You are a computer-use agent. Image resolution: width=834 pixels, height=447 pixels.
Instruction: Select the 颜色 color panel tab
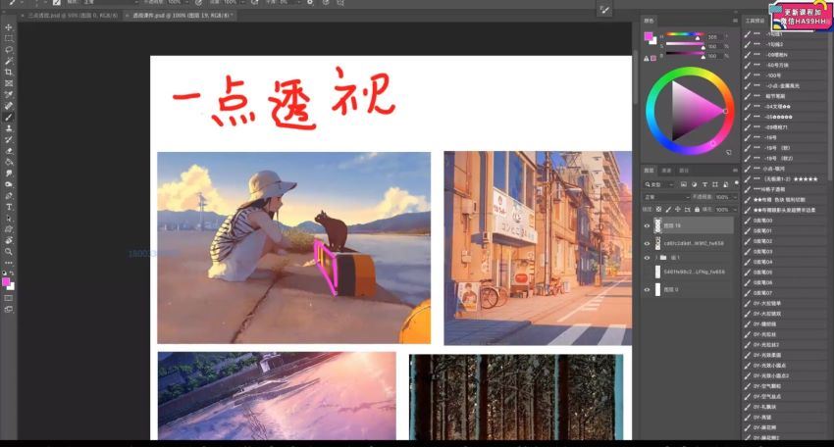pyautogui.click(x=649, y=21)
